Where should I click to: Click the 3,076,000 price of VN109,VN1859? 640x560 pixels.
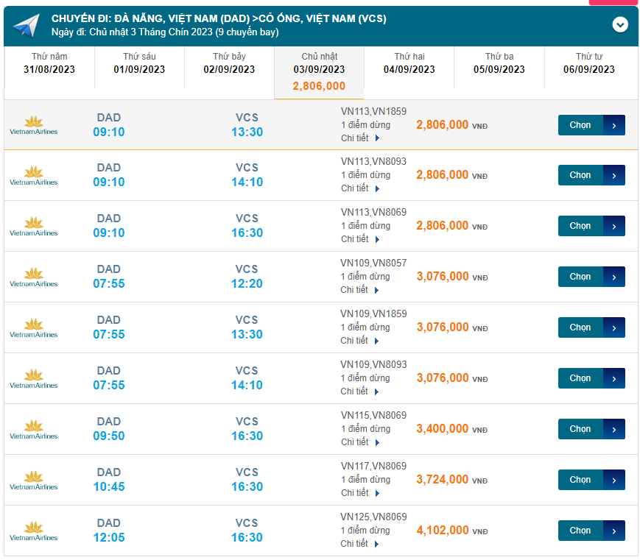pyautogui.click(x=443, y=327)
